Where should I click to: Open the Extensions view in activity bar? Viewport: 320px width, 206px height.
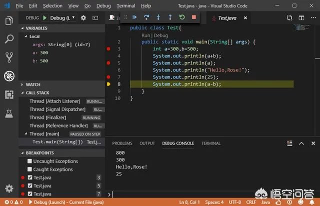coord(9,94)
